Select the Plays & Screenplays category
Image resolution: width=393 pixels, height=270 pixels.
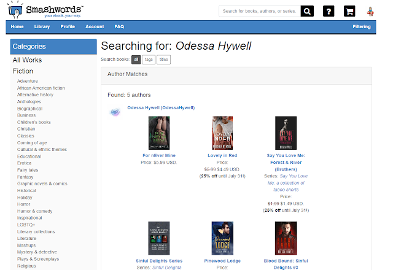38,259
